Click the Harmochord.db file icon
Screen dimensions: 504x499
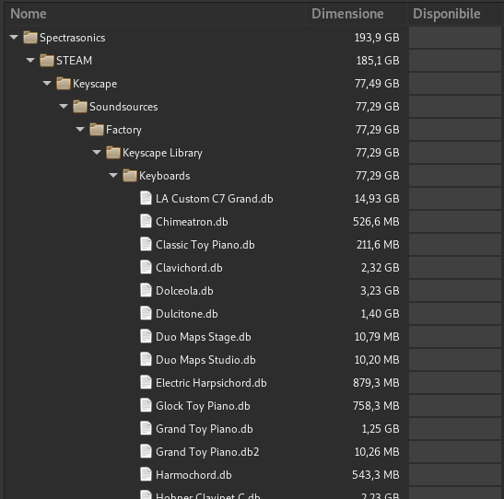tap(146, 474)
